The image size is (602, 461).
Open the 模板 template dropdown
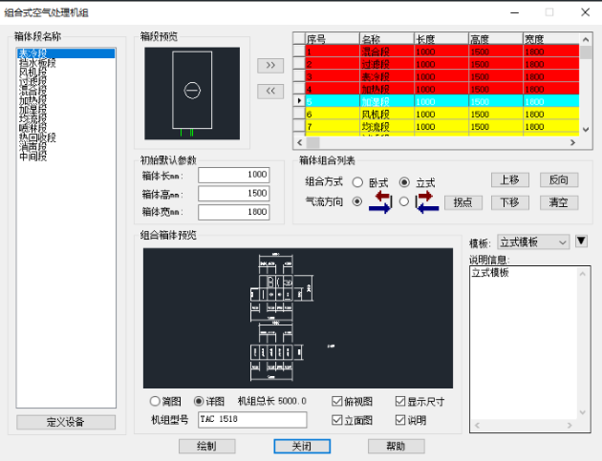pos(533,242)
